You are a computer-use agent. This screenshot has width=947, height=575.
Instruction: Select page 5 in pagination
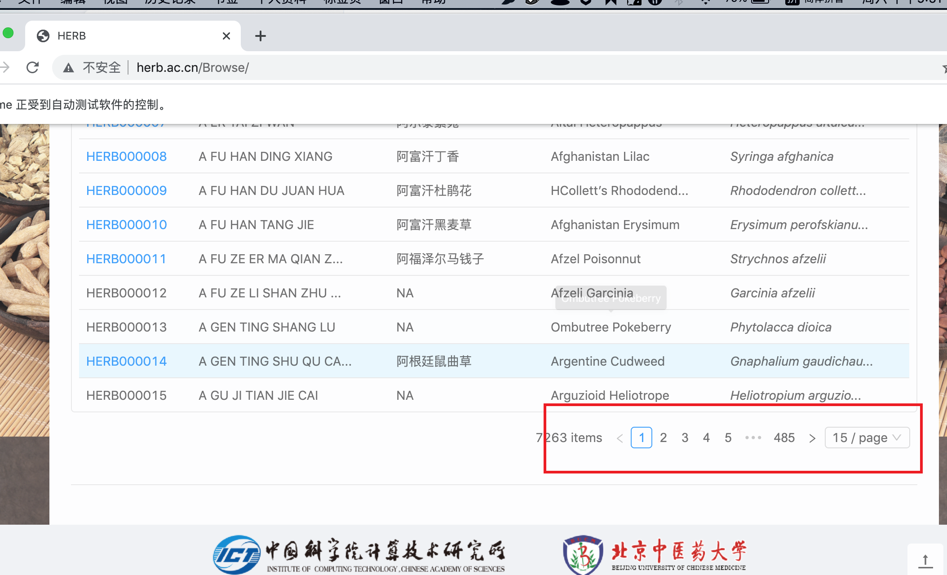[x=728, y=438]
